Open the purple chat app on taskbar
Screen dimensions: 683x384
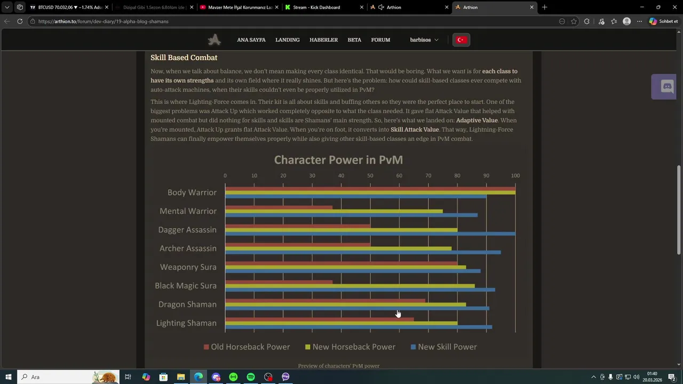pyautogui.click(x=285, y=377)
